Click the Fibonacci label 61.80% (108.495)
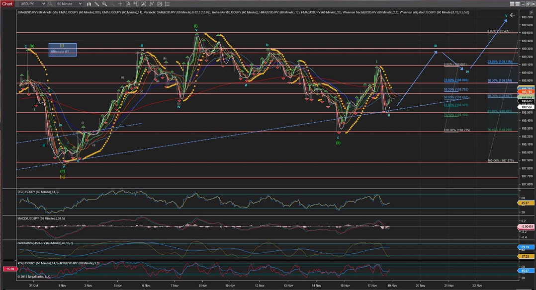Screen dimensions: 536x290 tap(500, 111)
